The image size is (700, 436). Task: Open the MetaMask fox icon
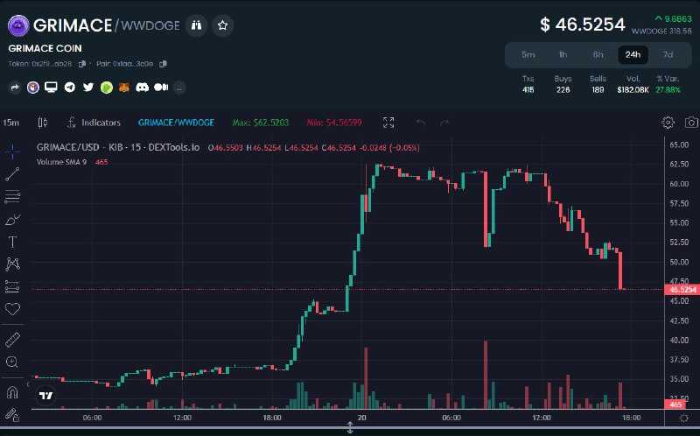click(124, 88)
